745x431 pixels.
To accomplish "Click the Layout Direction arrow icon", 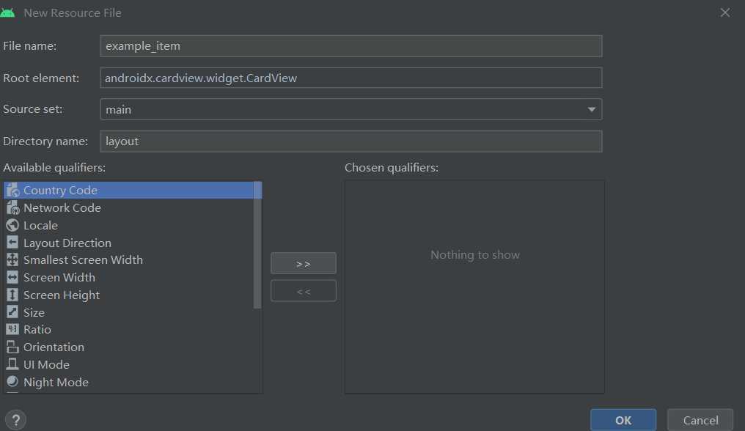I will pyautogui.click(x=12, y=243).
